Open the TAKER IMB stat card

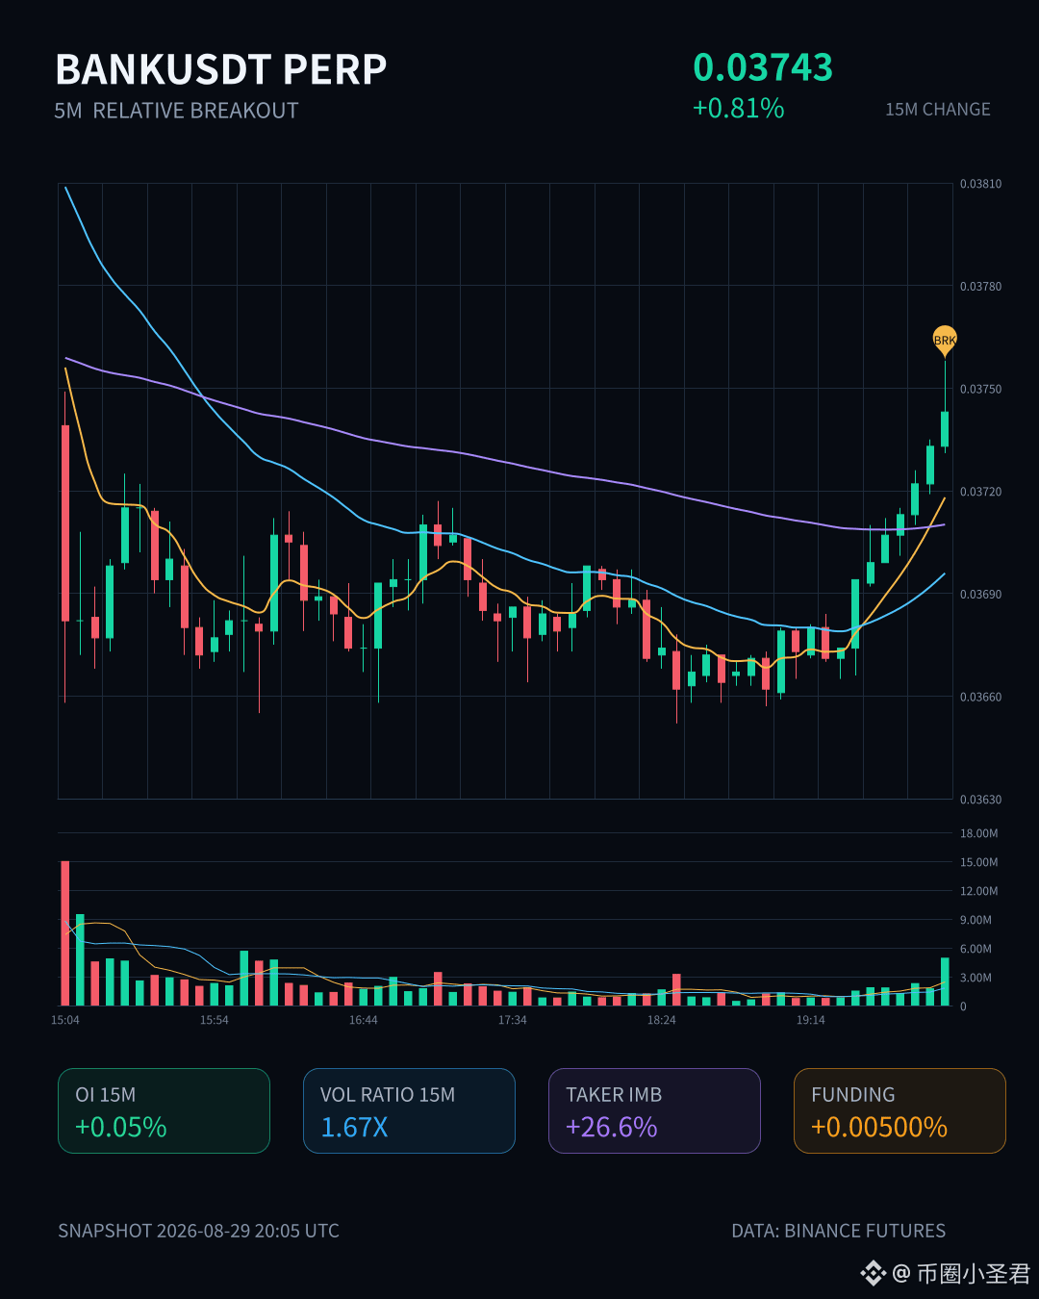[x=654, y=1110]
